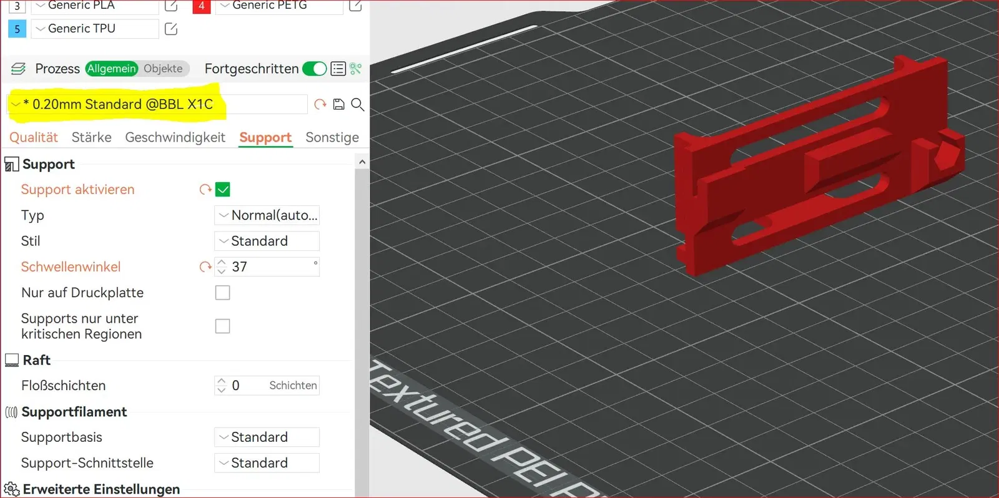Open the Stil dropdown
Image resolution: width=999 pixels, height=498 pixels.
pos(267,241)
